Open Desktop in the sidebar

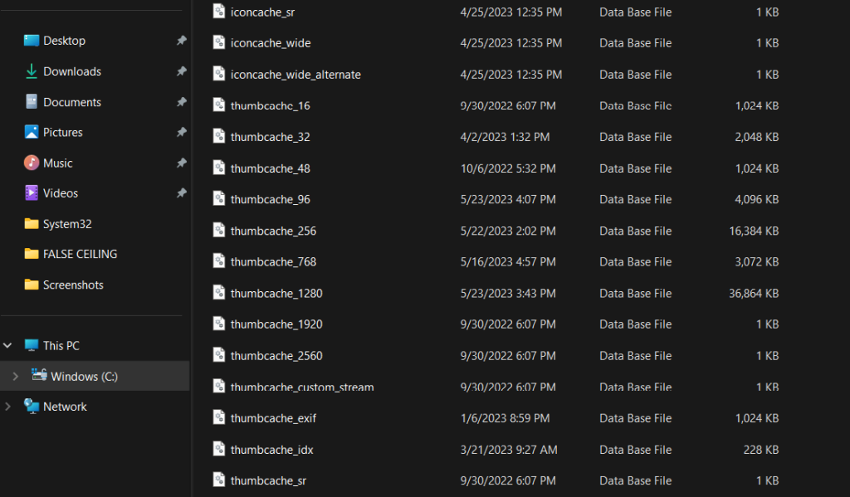(64, 41)
